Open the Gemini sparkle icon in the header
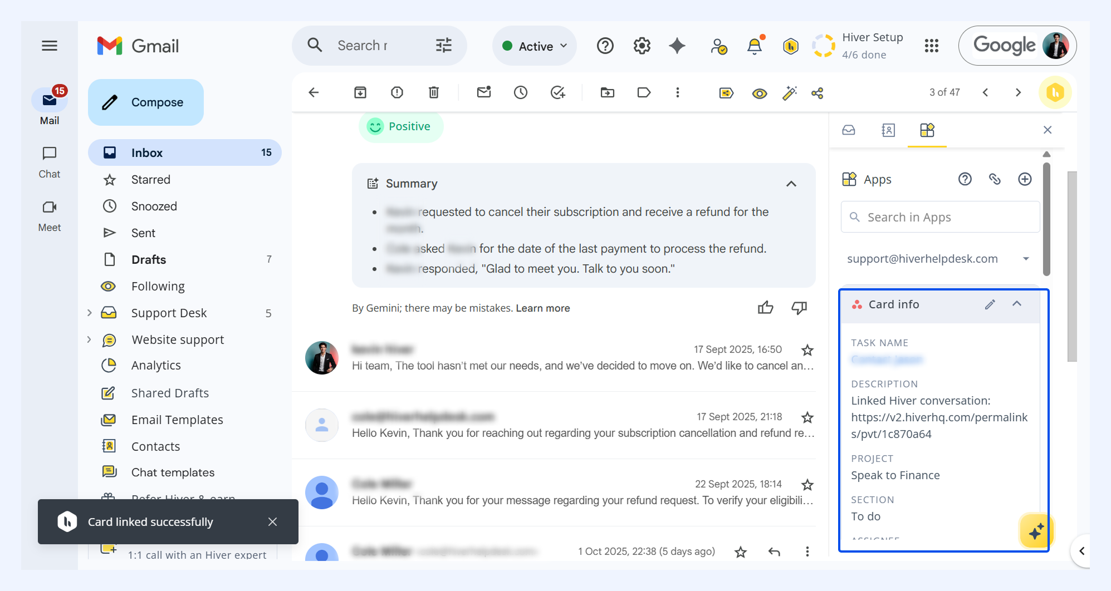 point(677,46)
